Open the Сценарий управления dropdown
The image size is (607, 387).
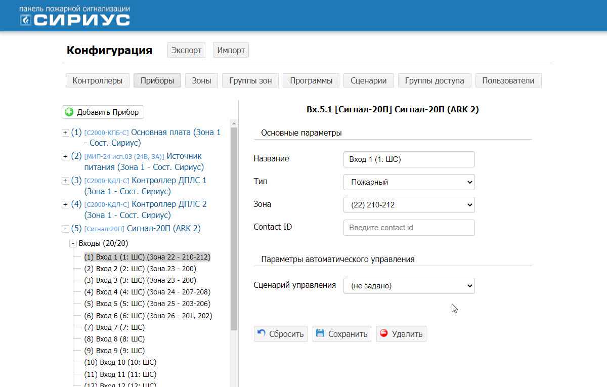[409, 286]
